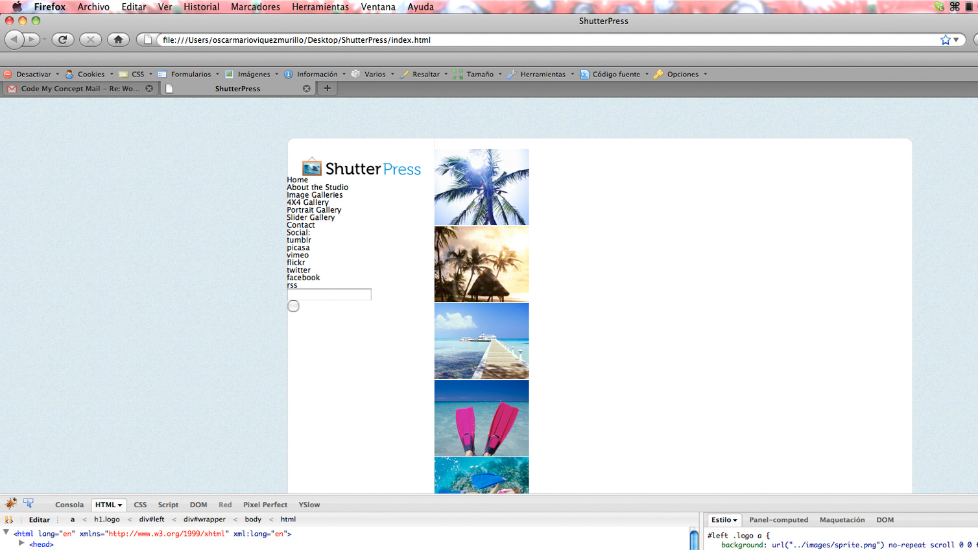Open the Varios toolbar menu
The width and height of the screenshot is (978, 550).
coord(373,74)
